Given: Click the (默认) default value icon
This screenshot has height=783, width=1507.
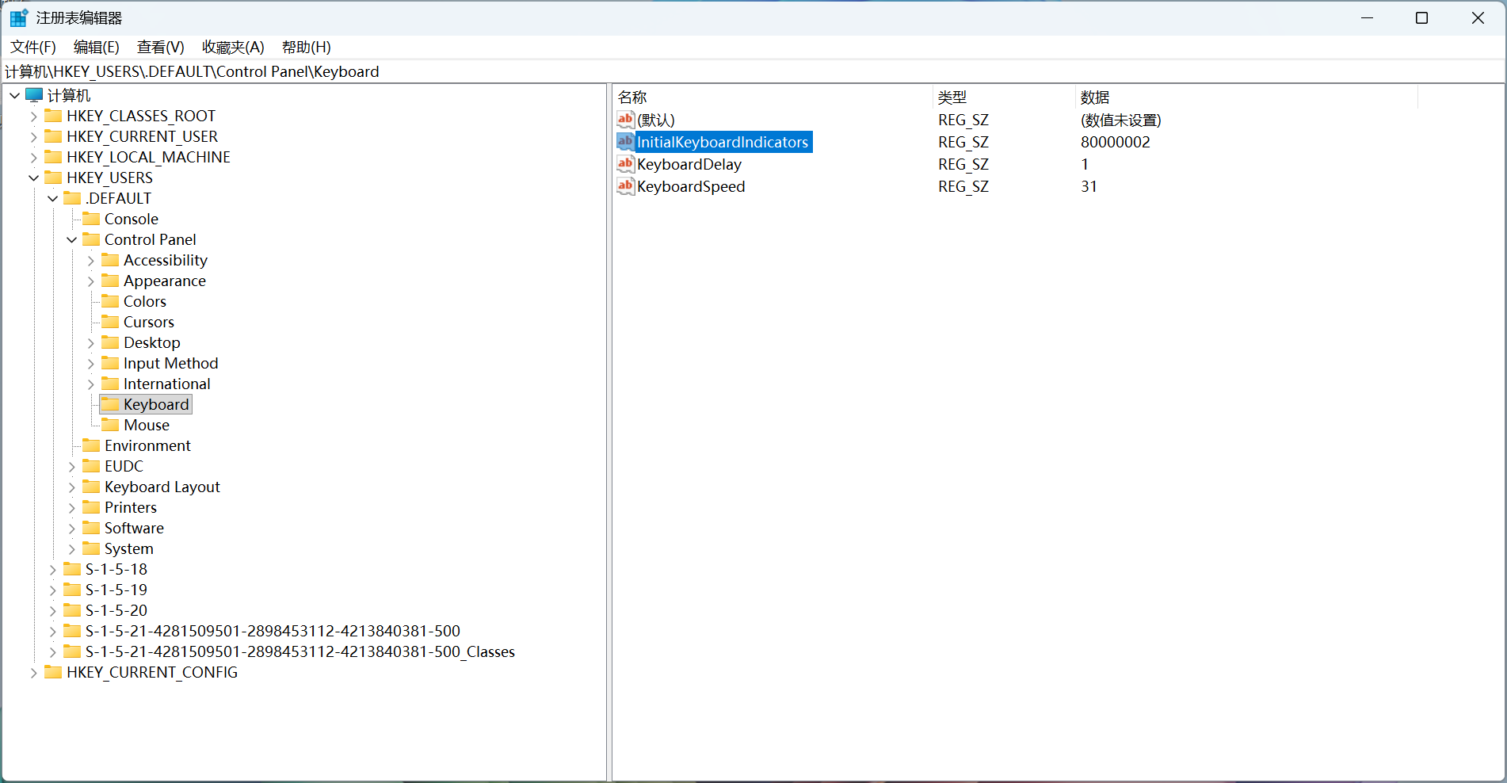Looking at the screenshot, I should [625, 120].
